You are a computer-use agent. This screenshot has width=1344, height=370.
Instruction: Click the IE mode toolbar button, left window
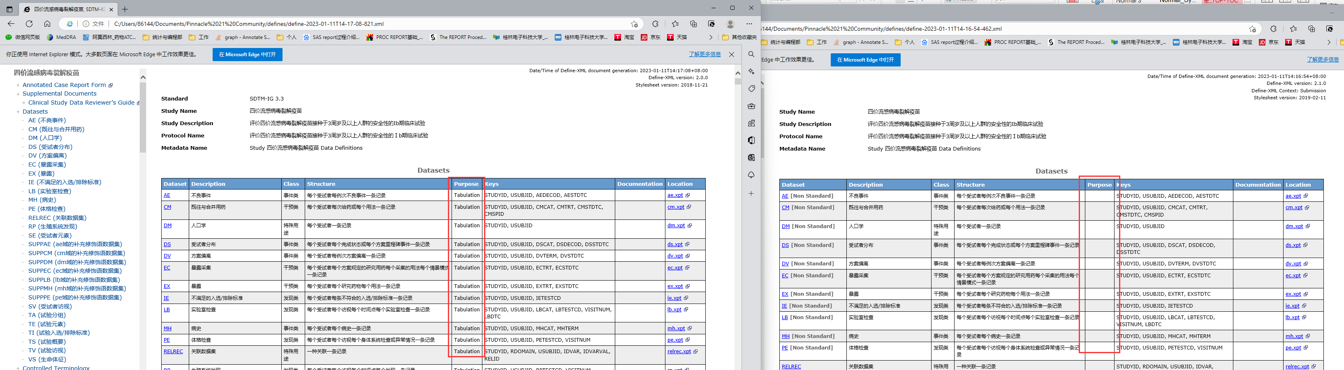click(x=711, y=24)
